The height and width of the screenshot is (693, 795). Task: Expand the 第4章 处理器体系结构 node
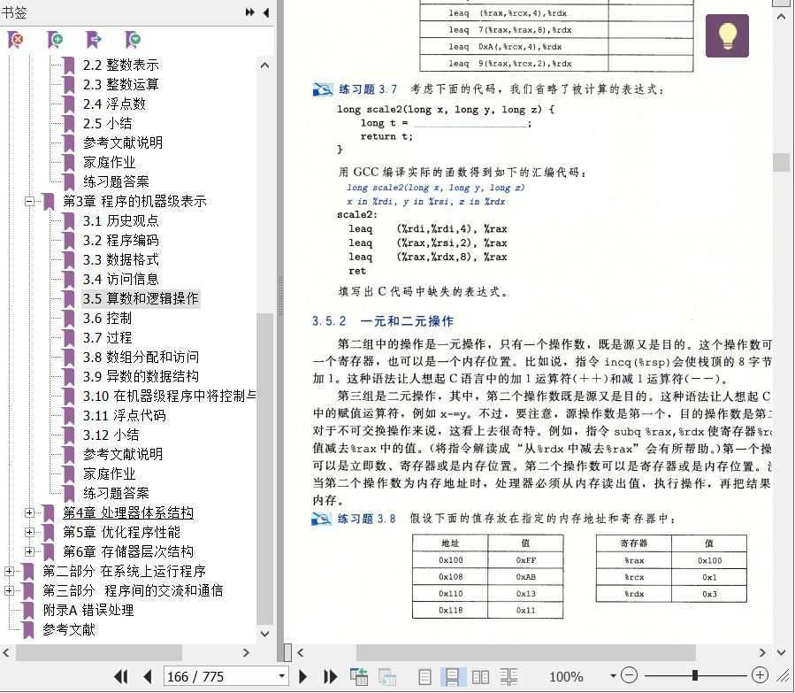coord(29,513)
